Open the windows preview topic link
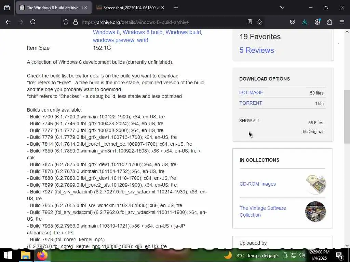350x262 pixels. click(113, 40)
